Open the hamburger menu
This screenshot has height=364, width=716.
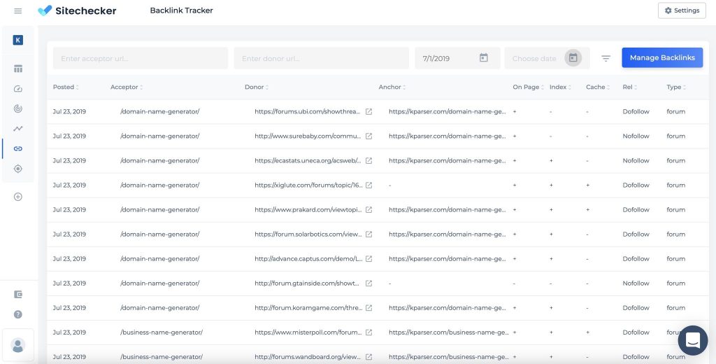(17, 10)
